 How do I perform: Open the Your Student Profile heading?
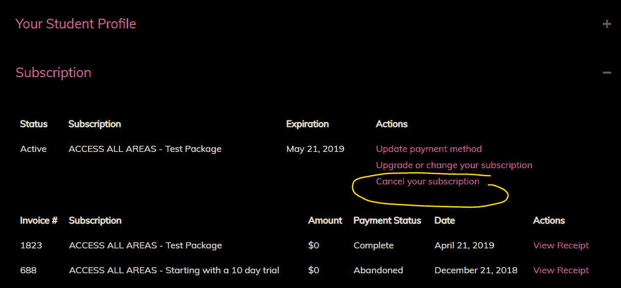pyautogui.click(x=76, y=24)
